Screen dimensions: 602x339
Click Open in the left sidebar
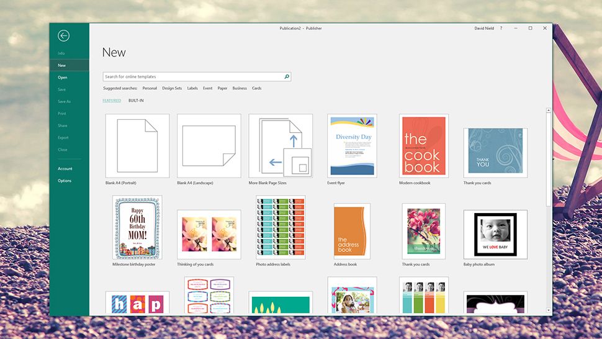tap(63, 78)
